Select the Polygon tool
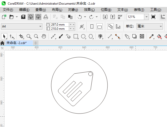Viewport: 167px width, 127px height. click(x=91, y=37)
